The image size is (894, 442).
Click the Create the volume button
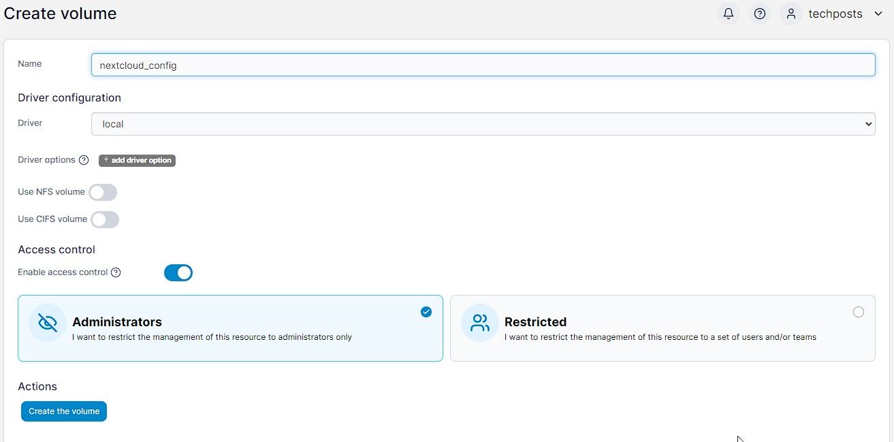point(63,411)
